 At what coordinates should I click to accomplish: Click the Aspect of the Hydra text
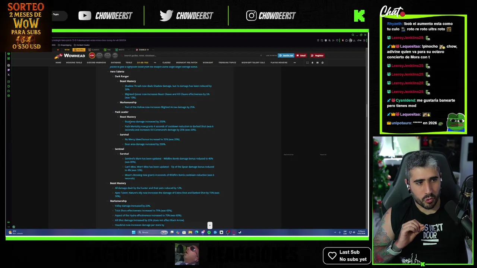(x=148, y=216)
